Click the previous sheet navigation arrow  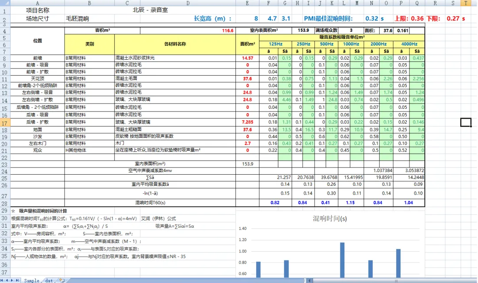tap(7, 280)
